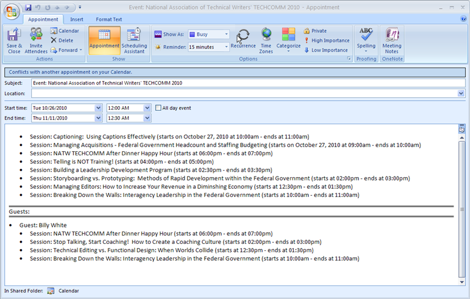
Task: Click Save & Close
Action: coord(14,40)
